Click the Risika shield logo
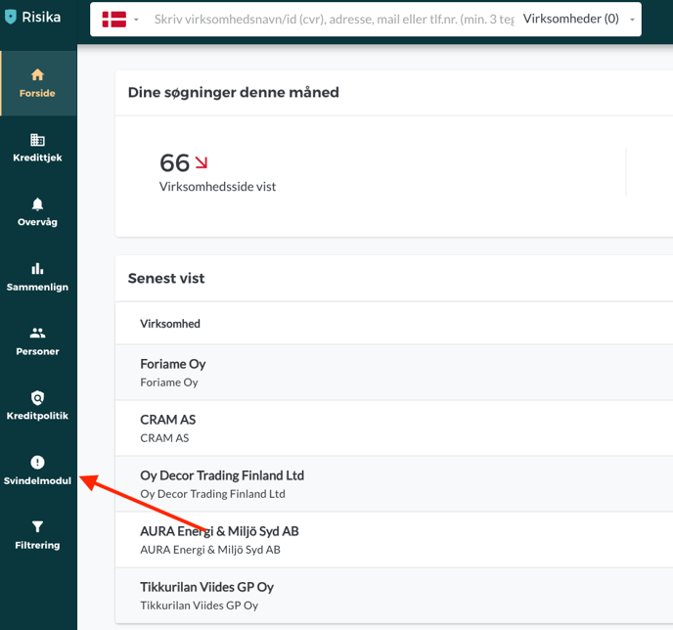 click(x=11, y=18)
